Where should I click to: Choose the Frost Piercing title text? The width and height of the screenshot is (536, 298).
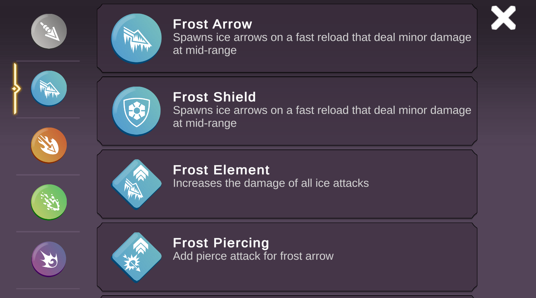(221, 243)
